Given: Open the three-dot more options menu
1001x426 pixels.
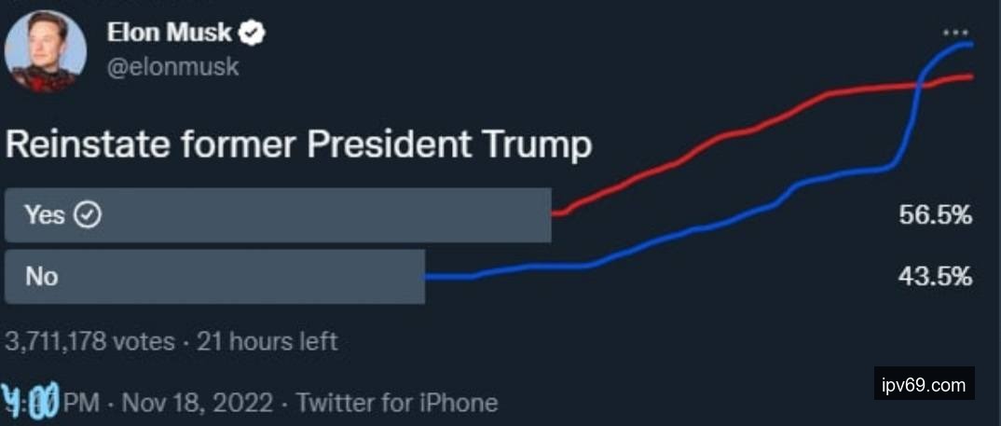Looking at the screenshot, I should pos(955,31).
